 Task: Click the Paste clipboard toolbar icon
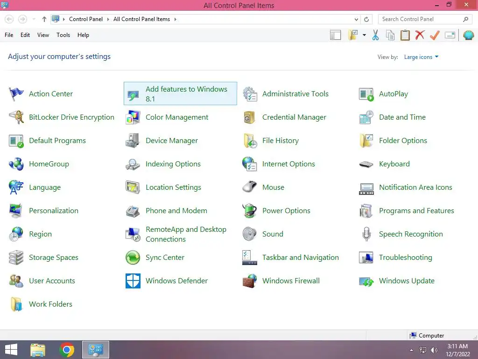click(405, 35)
